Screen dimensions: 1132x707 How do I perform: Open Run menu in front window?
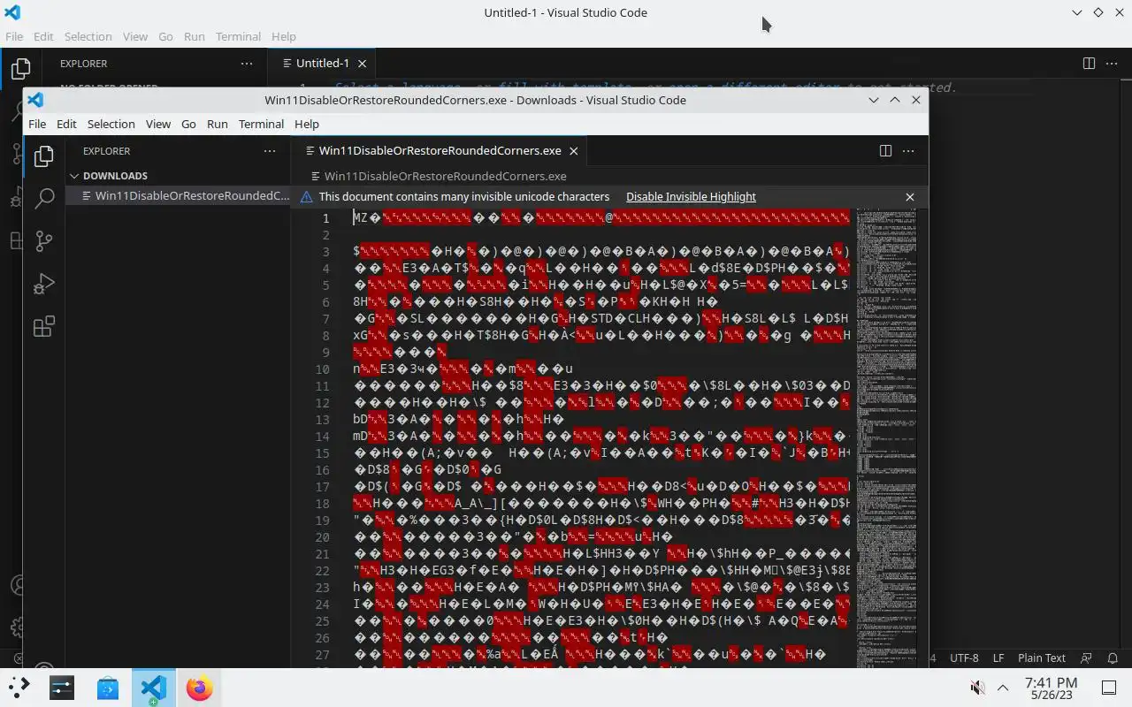coord(218,124)
